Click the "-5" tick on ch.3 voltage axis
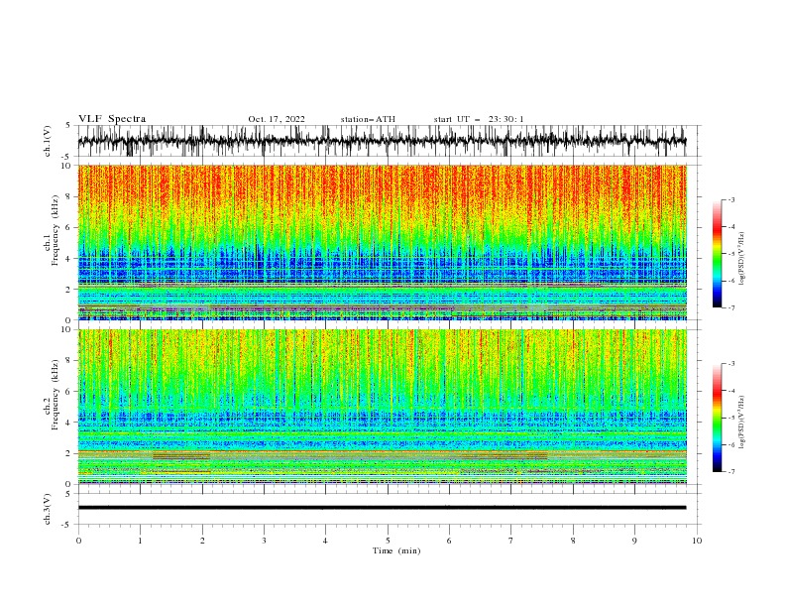Screen dimensions: 785x607 point(67,525)
